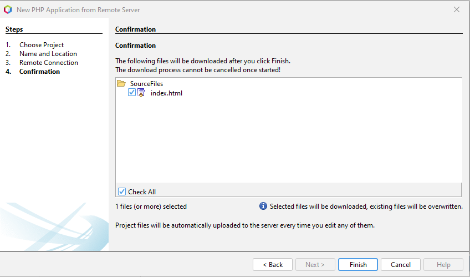Click the bold Confirmation step in Steps list
Image resolution: width=470 pixels, height=277 pixels.
pyautogui.click(x=39, y=72)
